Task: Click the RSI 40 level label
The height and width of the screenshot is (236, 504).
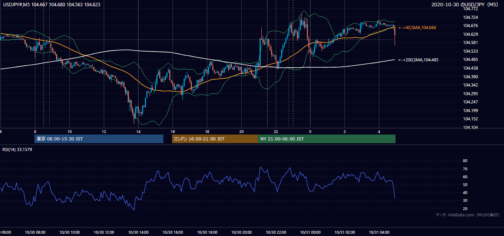Action: pyautogui.click(x=465, y=192)
